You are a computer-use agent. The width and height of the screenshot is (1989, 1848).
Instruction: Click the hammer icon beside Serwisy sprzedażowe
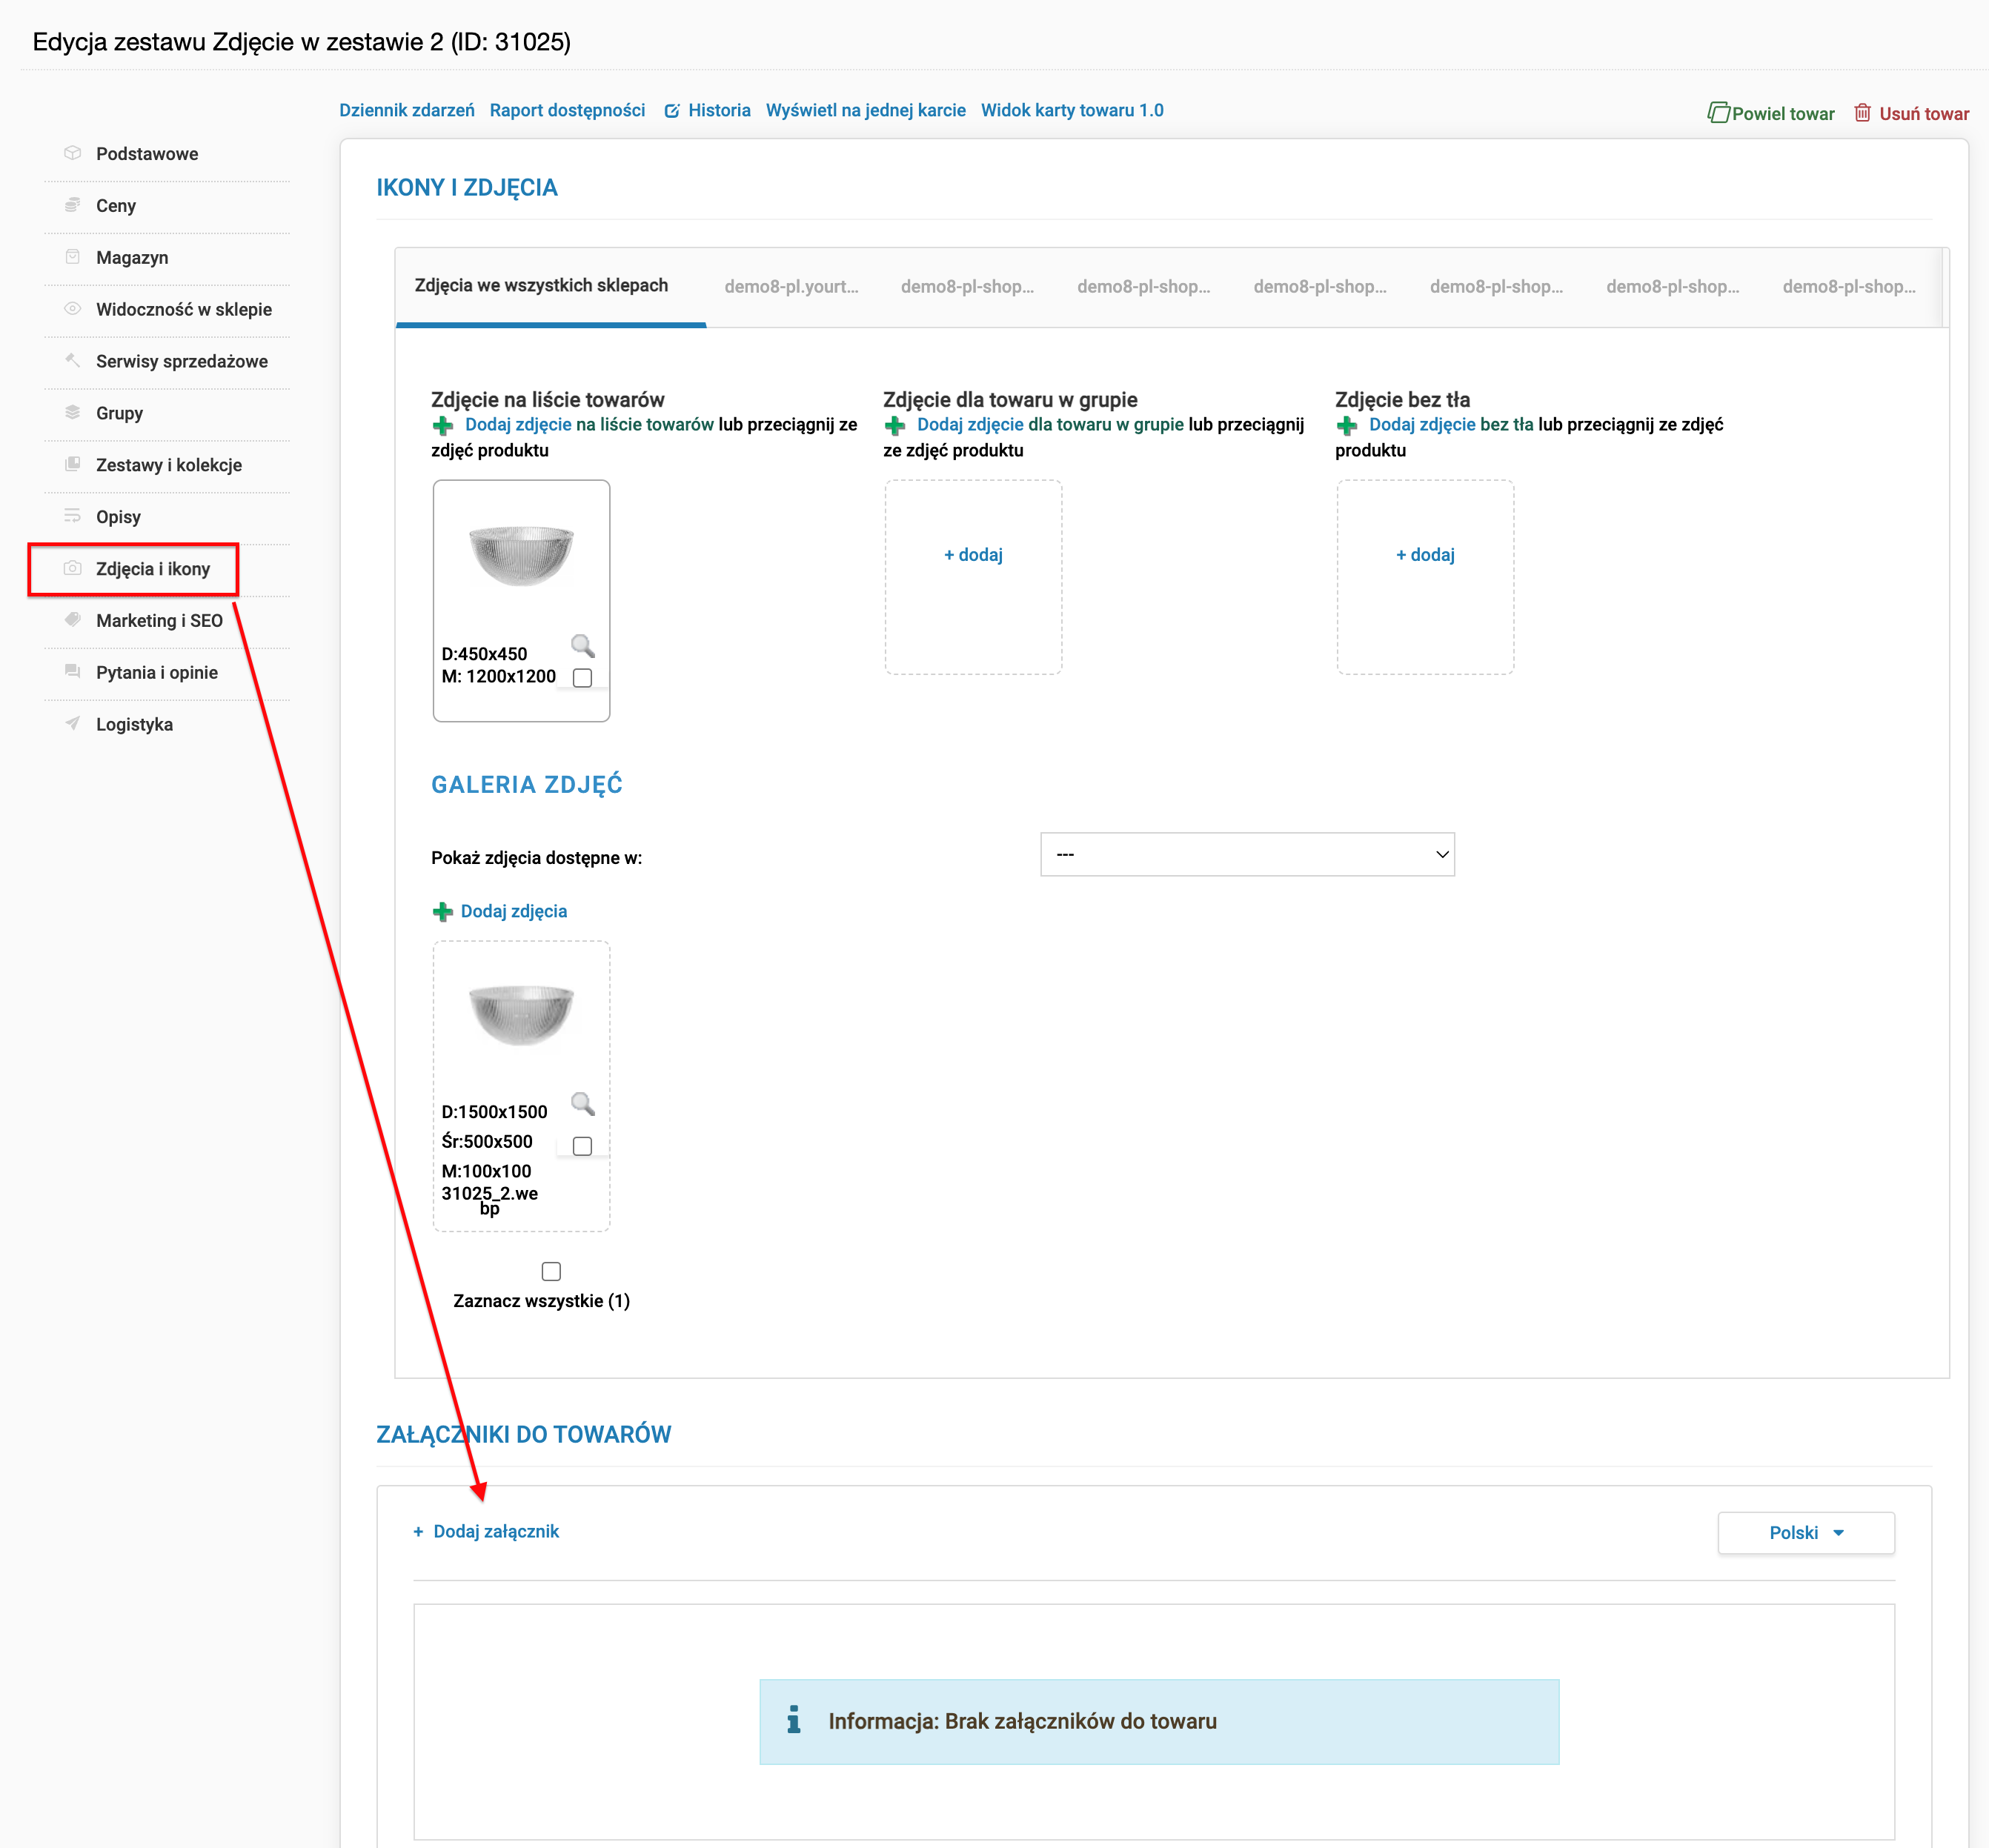coord(72,360)
